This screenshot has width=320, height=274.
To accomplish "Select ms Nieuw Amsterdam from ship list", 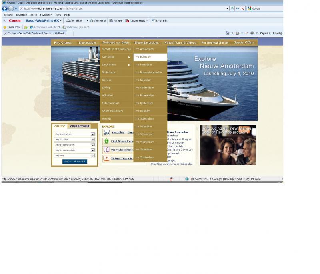I will tap(150, 72).
